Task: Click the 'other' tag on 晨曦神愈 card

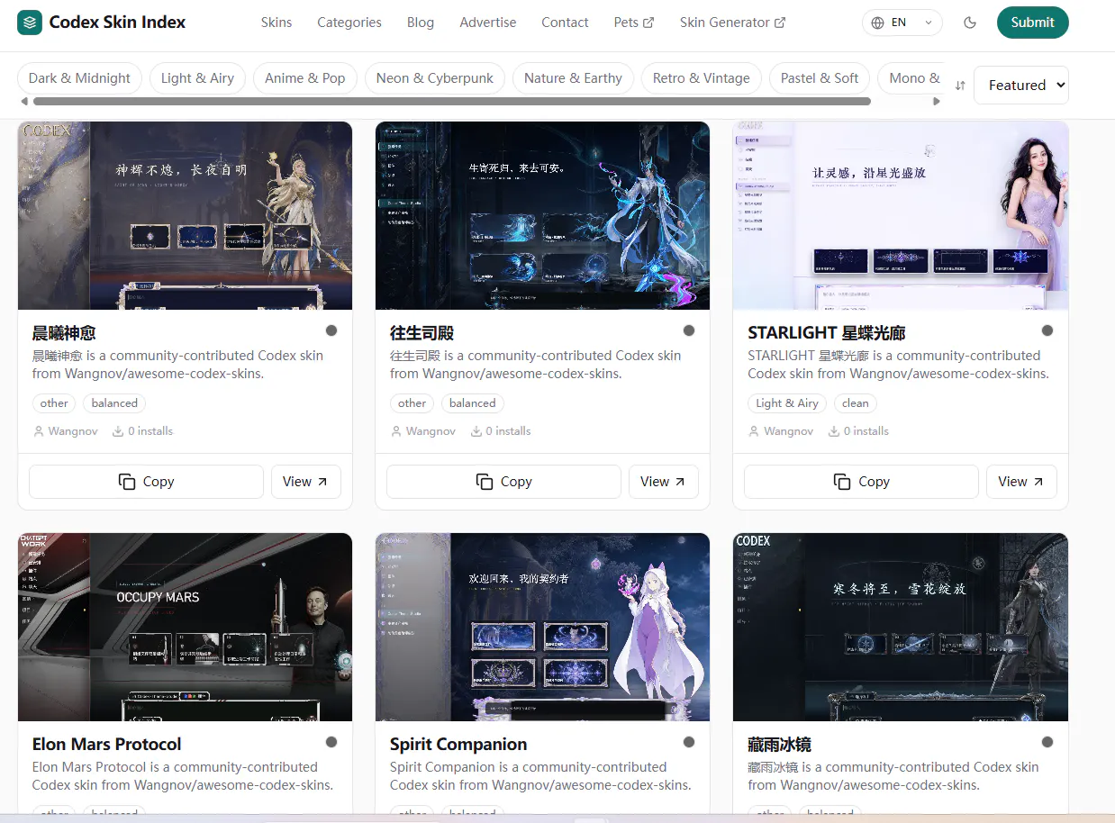Action: tap(54, 403)
